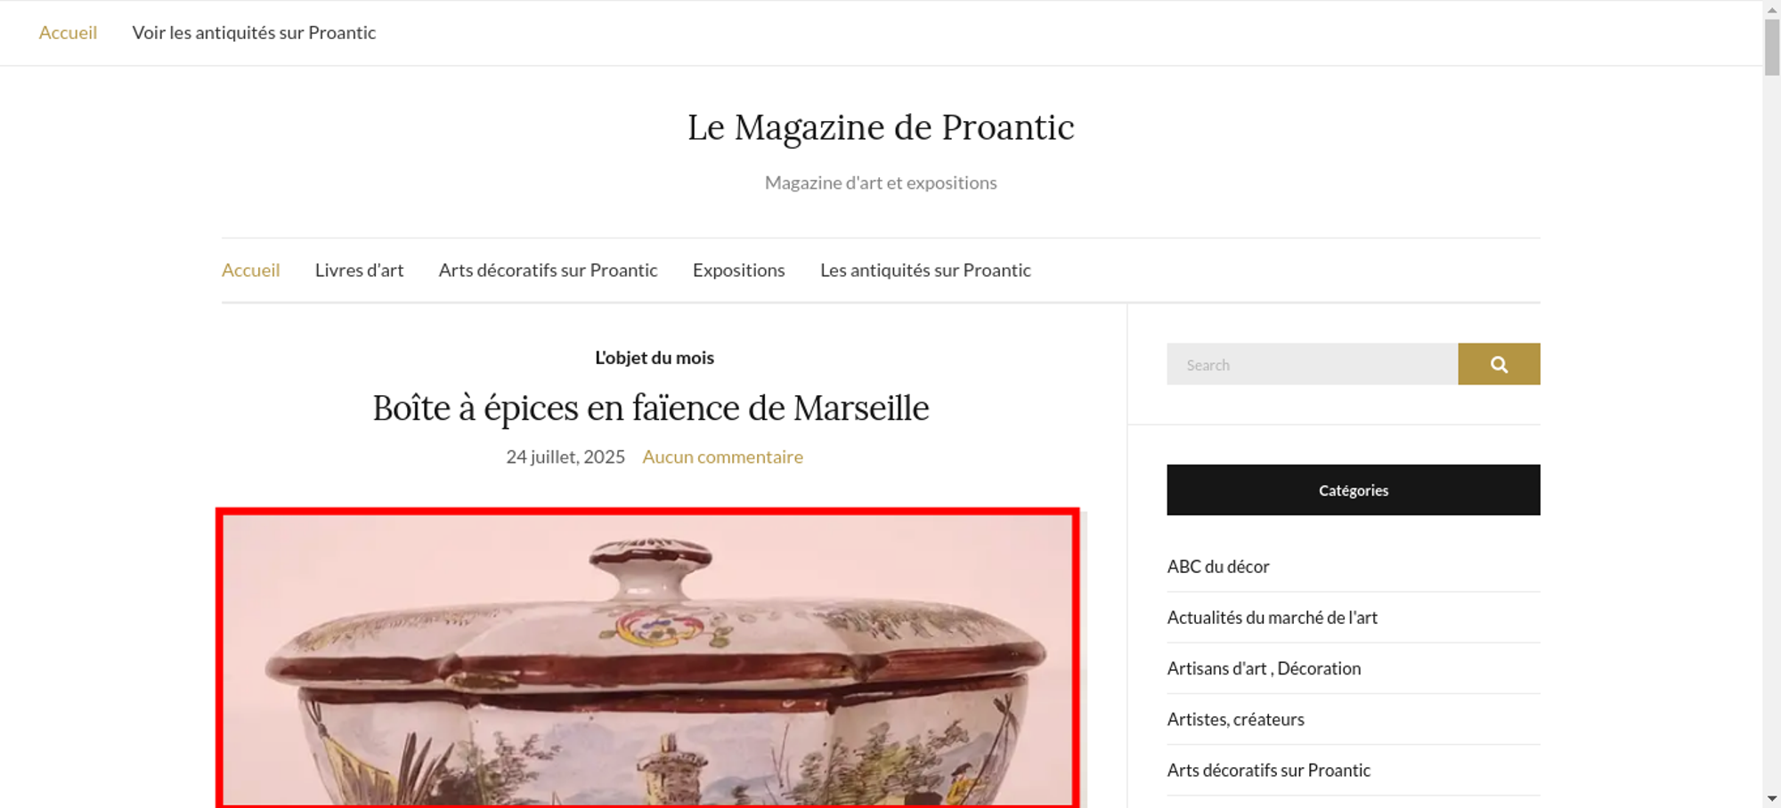The width and height of the screenshot is (1781, 808).
Task: Select Accueil in the main navigation
Action: (x=250, y=270)
